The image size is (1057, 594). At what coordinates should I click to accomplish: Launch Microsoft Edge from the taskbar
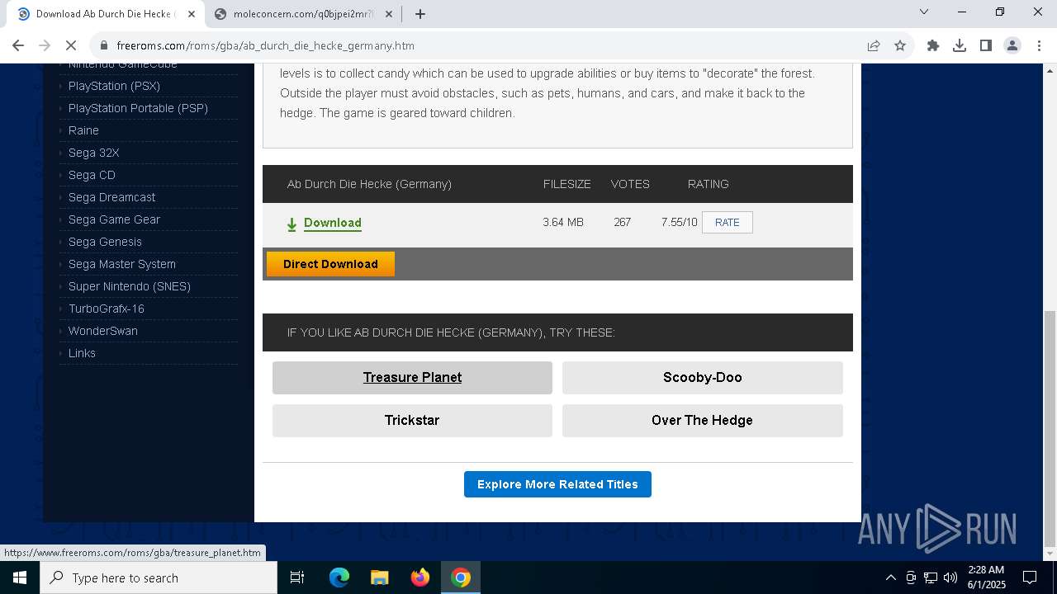coord(339,577)
